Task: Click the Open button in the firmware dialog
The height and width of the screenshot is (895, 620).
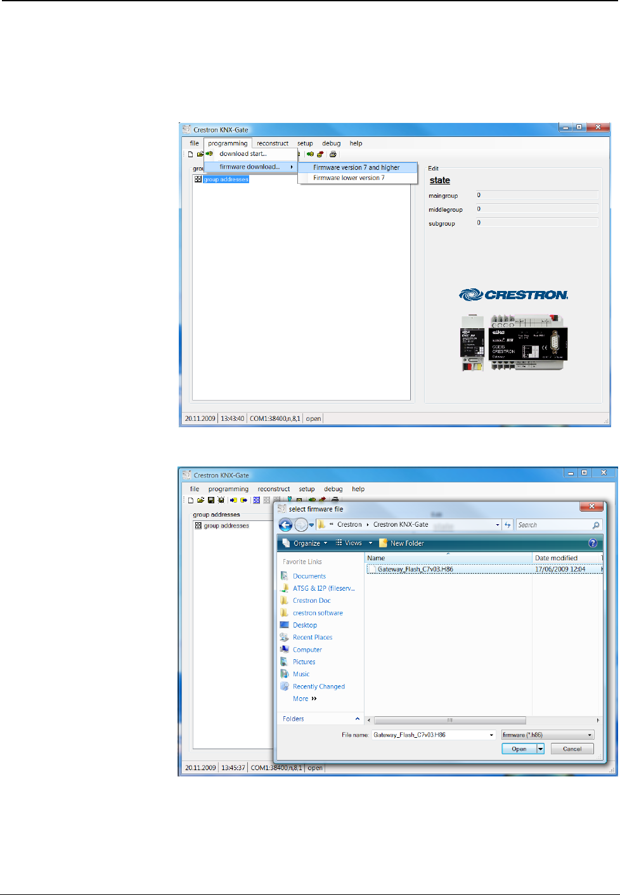Action: [x=519, y=749]
